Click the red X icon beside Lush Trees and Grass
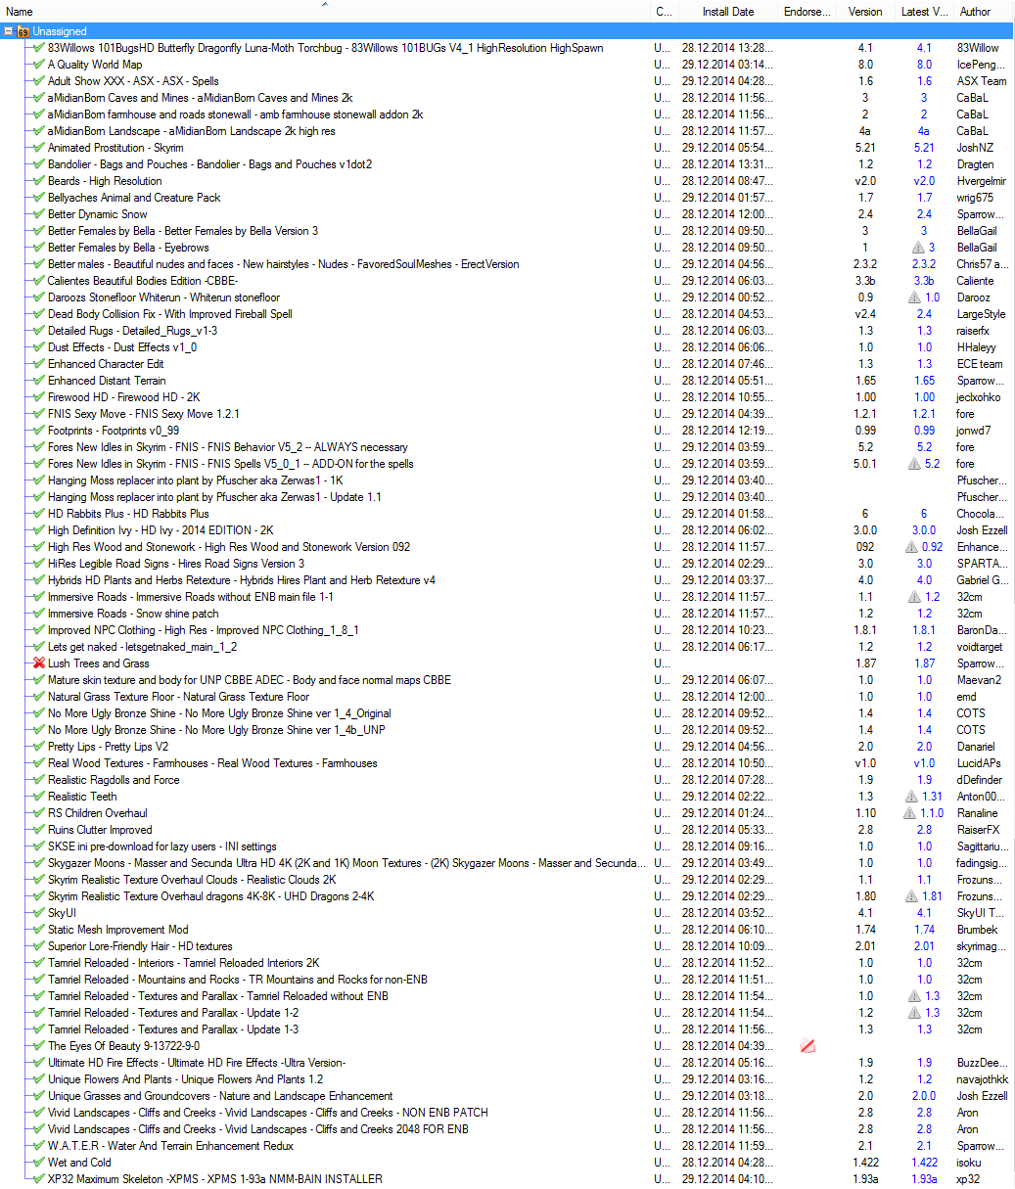1015x1189 pixels. [39, 663]
